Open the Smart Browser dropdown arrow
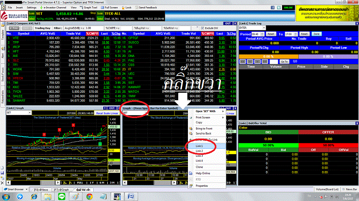The width and height of the screenshot is (359, 201). [x=27, y=189]
